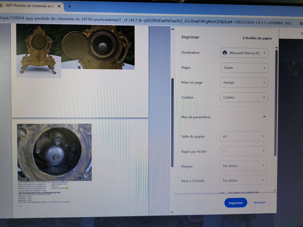Viewport: 303px width, 227px height.
Task: Open a new browser tab
Action: click(x=70, y=6)
